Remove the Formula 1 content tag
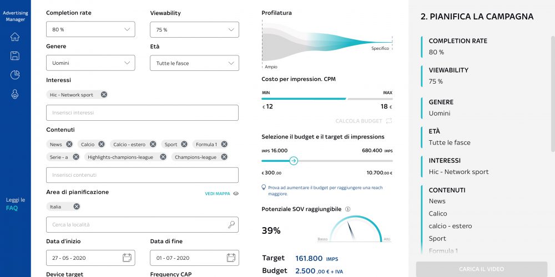555x277 pixels. click(224, 144)
